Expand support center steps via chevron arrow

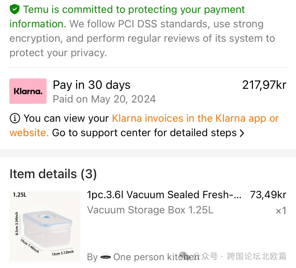point(242,133)
